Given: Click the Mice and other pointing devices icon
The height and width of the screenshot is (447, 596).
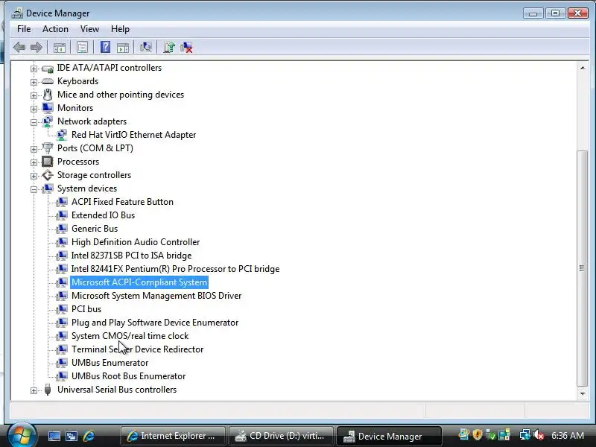Looking at the screenshot, I should pyautogui.click(x=48, y=95).
